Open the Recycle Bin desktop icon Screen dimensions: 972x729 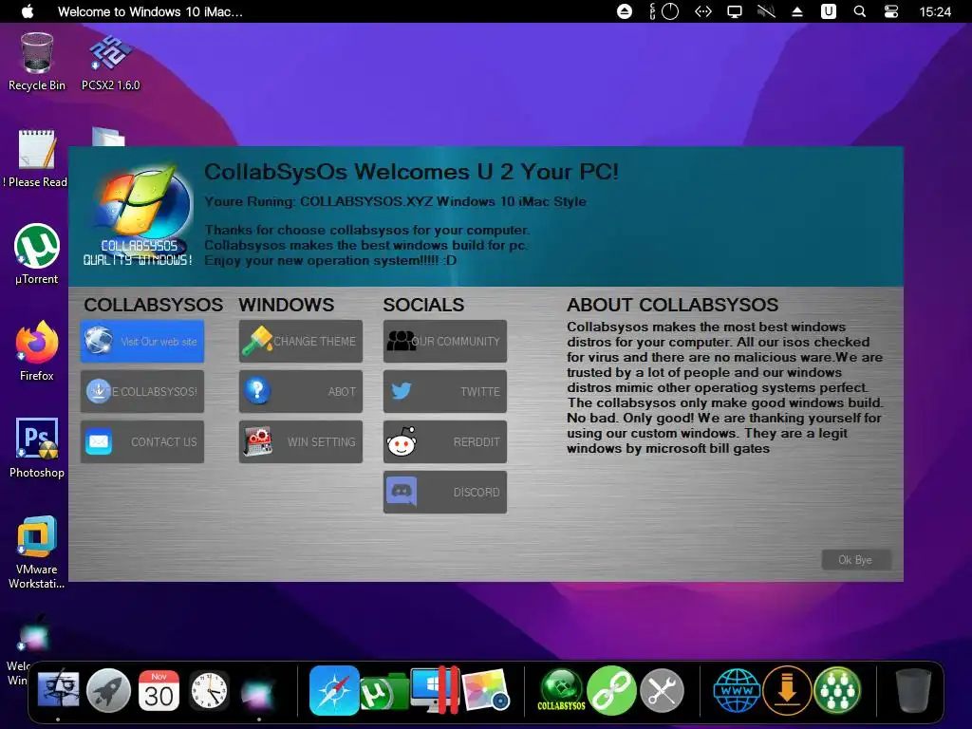click(x=37, y=62)
